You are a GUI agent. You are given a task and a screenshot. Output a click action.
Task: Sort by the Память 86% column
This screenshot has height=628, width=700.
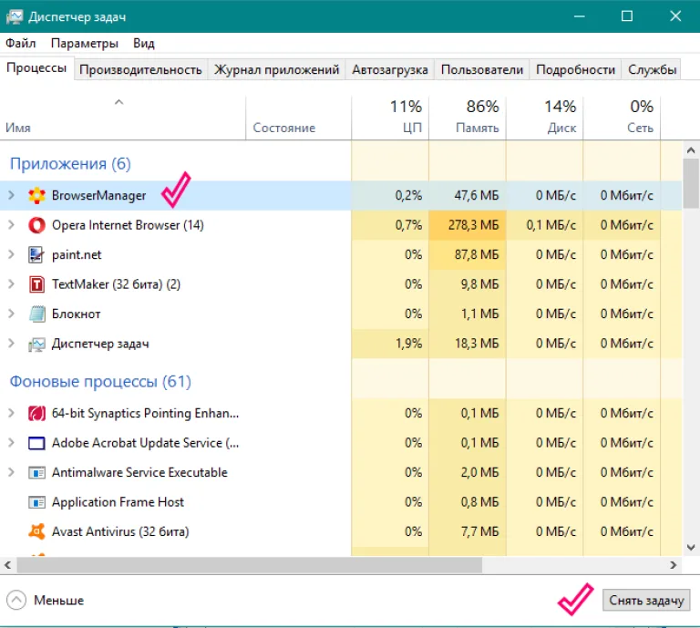point(468,118)
